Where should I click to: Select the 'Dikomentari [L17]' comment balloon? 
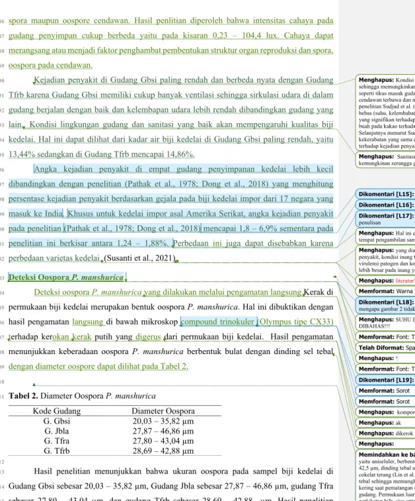[385, 218]
